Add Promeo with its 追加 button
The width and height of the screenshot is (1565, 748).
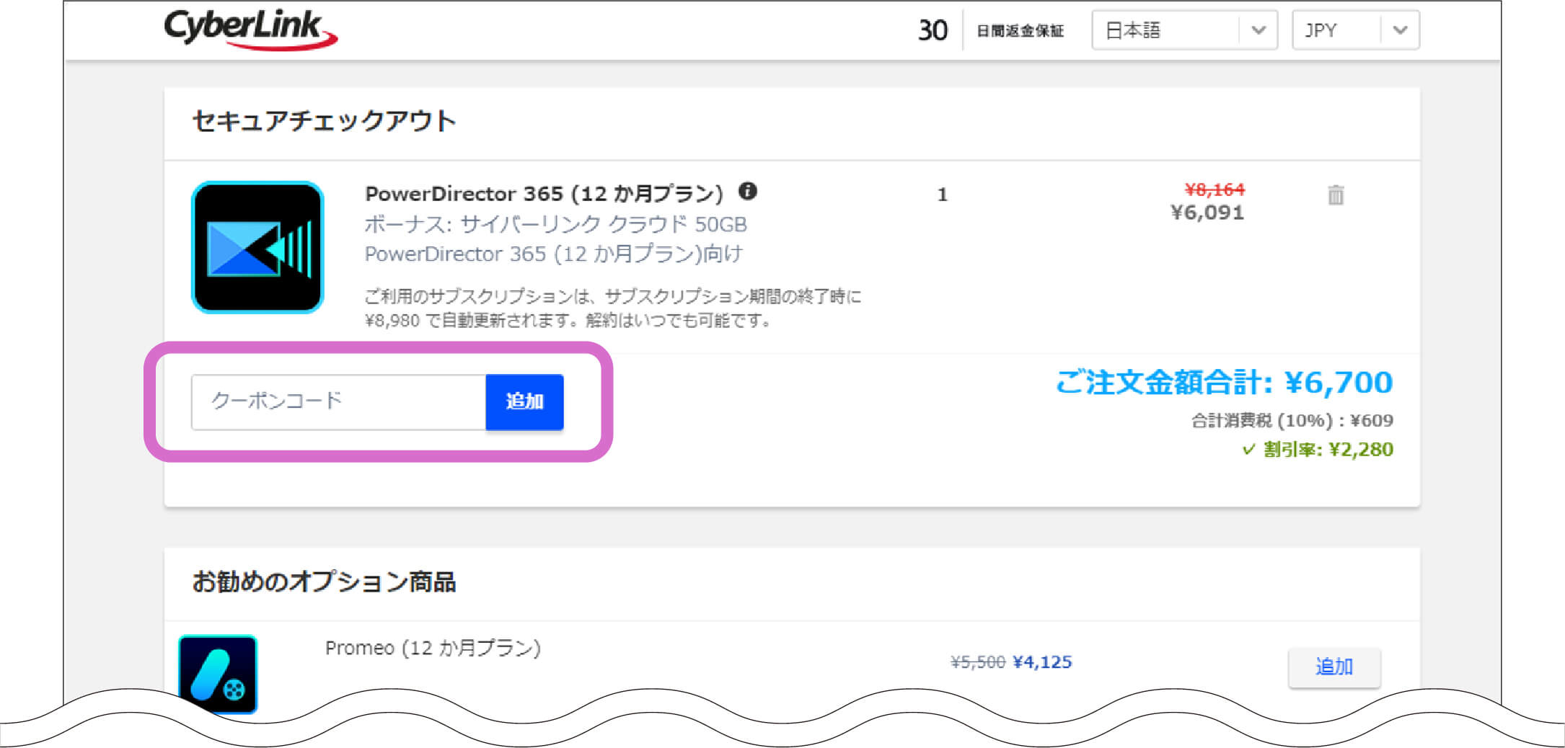tap(1334, 667)
